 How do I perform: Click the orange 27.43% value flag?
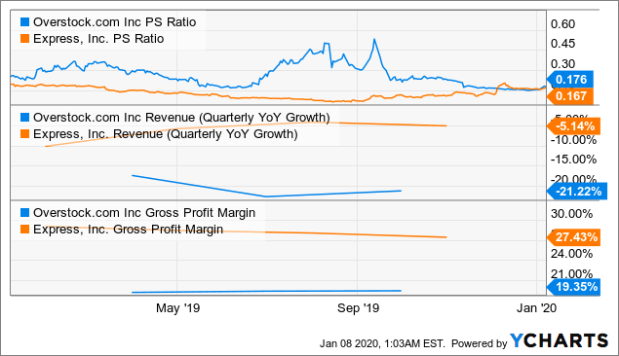click(x=574, y=237)
